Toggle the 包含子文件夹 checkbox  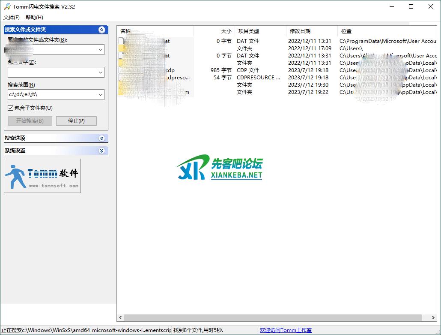click(x=11, y=108)
